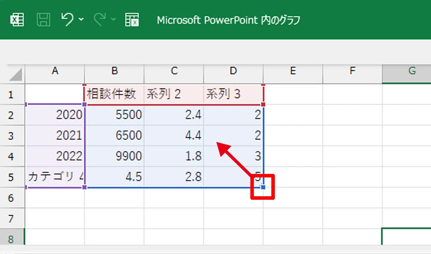
Task: Click the Save icon in title bar
Action: pyautogui.click(x=43, y=20)
